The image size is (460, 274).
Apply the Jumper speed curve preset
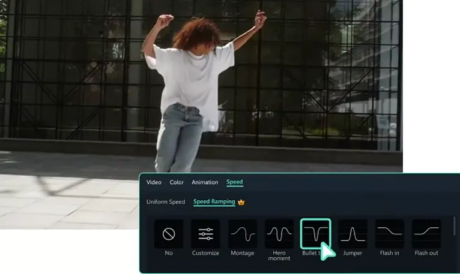[353, 234]
